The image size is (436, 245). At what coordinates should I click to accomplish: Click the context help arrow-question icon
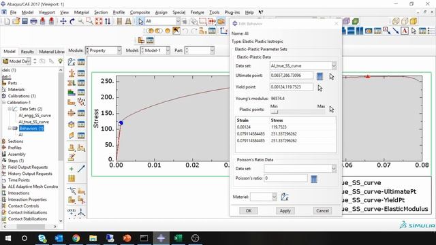261,12
